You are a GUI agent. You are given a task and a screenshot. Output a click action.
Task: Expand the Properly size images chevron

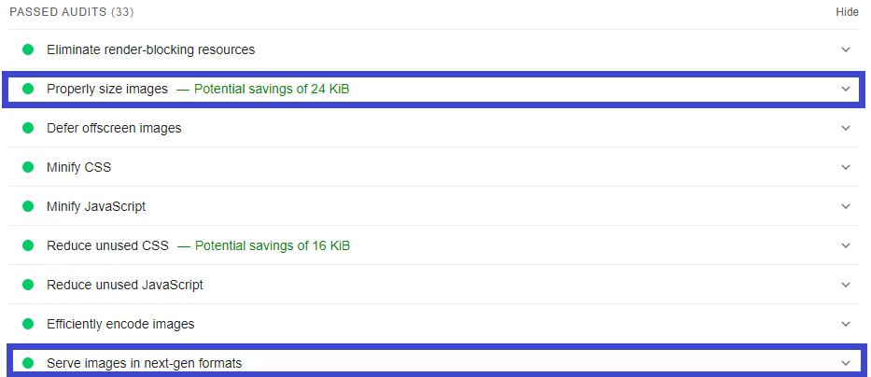coord(846,89)
